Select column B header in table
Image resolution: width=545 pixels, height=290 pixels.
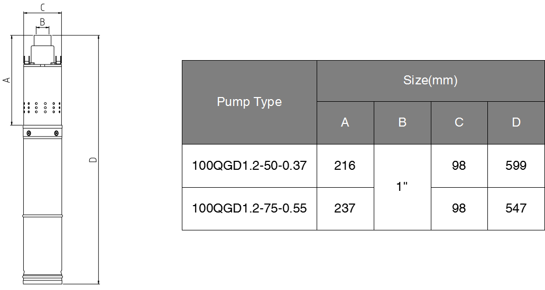click(402, 123)
